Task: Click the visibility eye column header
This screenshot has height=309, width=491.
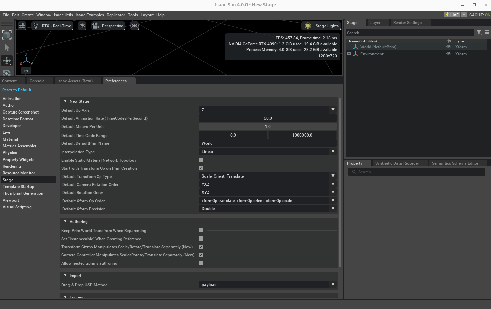Action: pos(449,41)
